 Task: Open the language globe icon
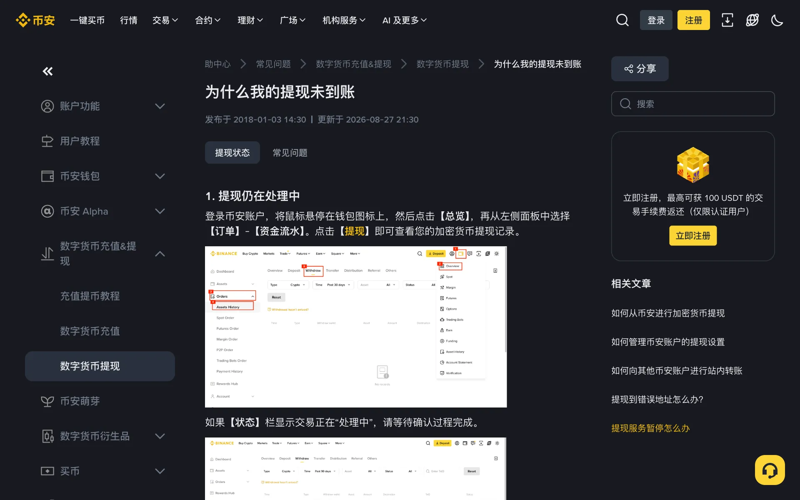[752, 20]
